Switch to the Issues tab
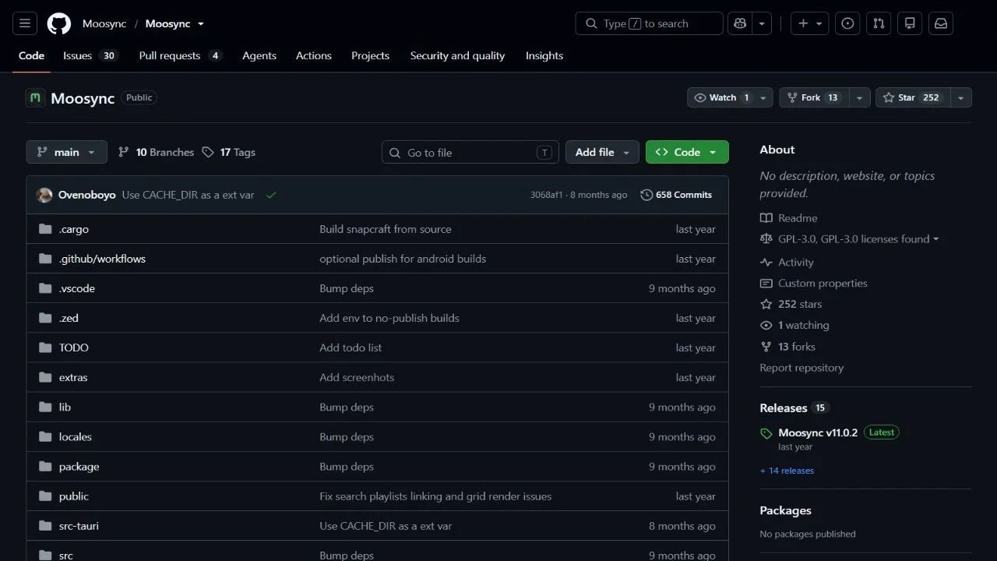The width and height of the screenshot is (997, 561). click(90, 56)
